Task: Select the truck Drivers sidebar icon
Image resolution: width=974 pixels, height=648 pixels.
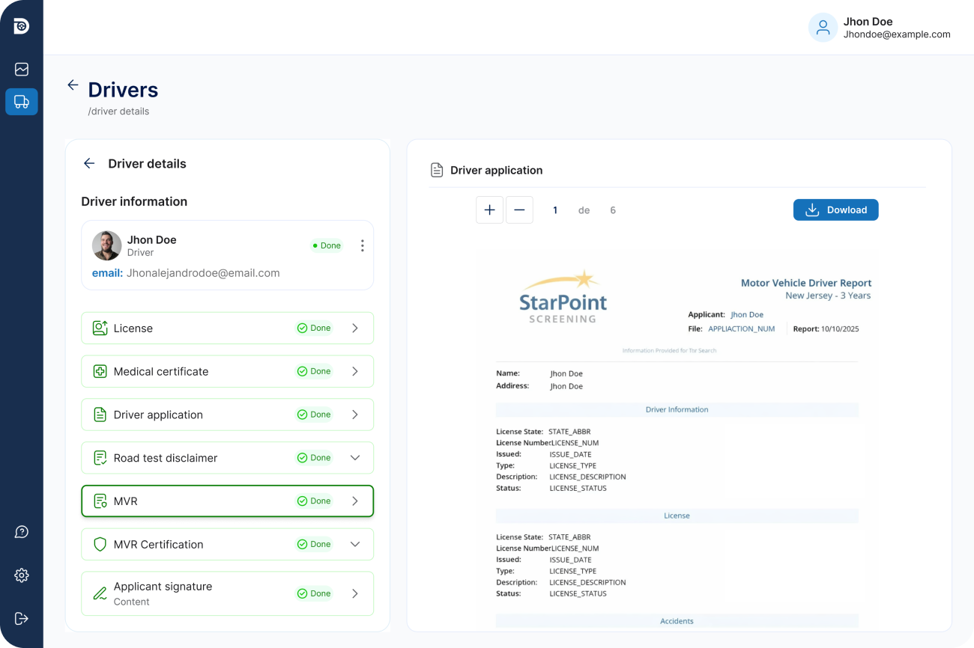Action: tap(22, 102)
